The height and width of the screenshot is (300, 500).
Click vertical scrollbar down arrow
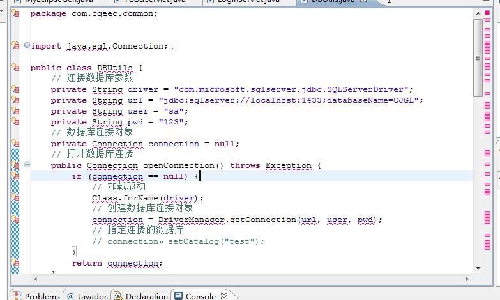pyautogui.click(x=478, y=269)
